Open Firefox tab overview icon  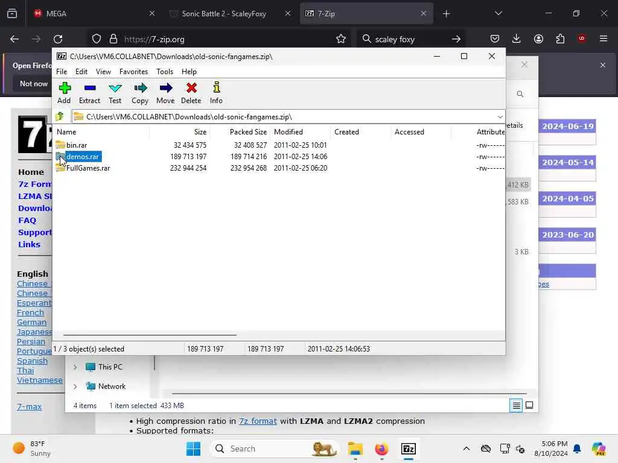point(12,13)
